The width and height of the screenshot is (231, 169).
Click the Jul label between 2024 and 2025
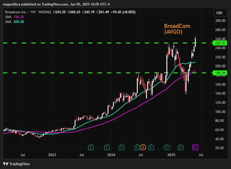pos(141,155)
